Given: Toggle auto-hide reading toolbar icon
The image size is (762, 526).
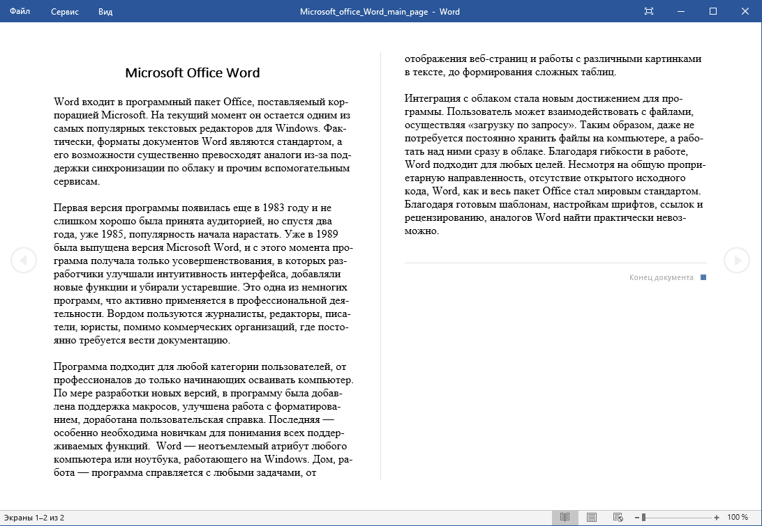Looking at the screenshot, I should point(649,11).
